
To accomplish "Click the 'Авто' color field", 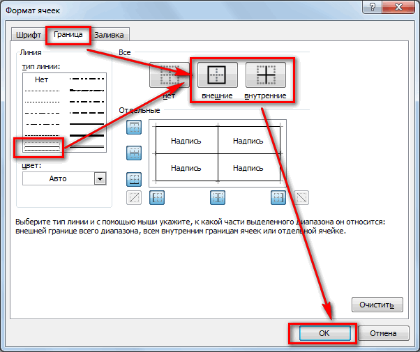I will point(59,179).
